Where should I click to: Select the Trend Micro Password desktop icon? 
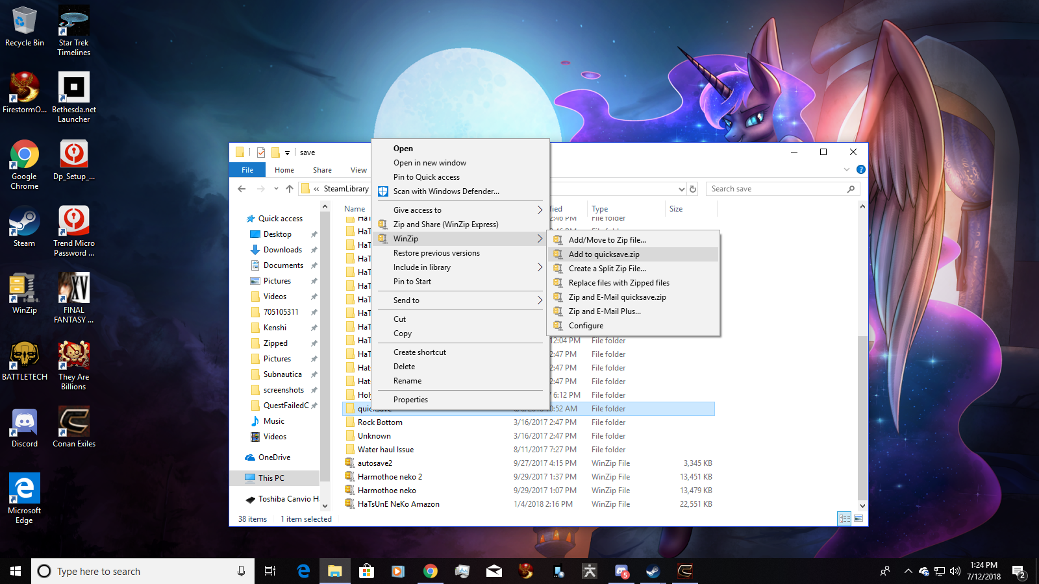74,231
